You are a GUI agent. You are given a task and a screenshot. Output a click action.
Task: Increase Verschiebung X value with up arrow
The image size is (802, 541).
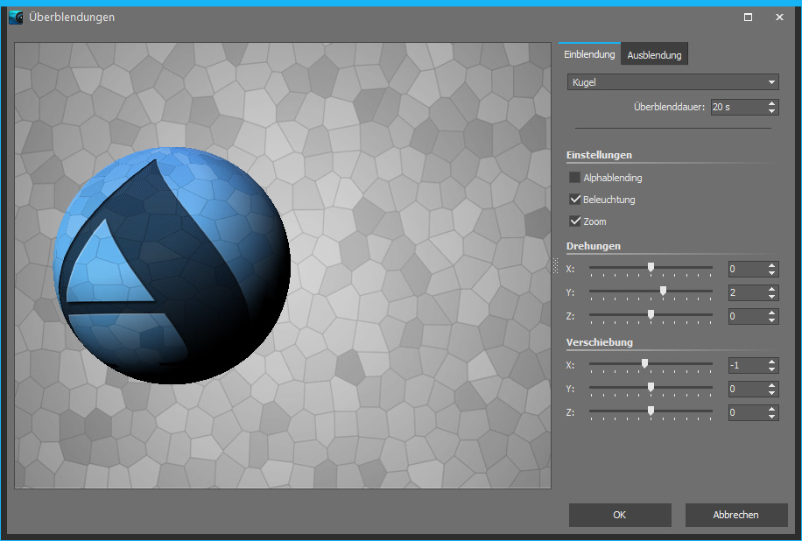[x=771, y=361]
